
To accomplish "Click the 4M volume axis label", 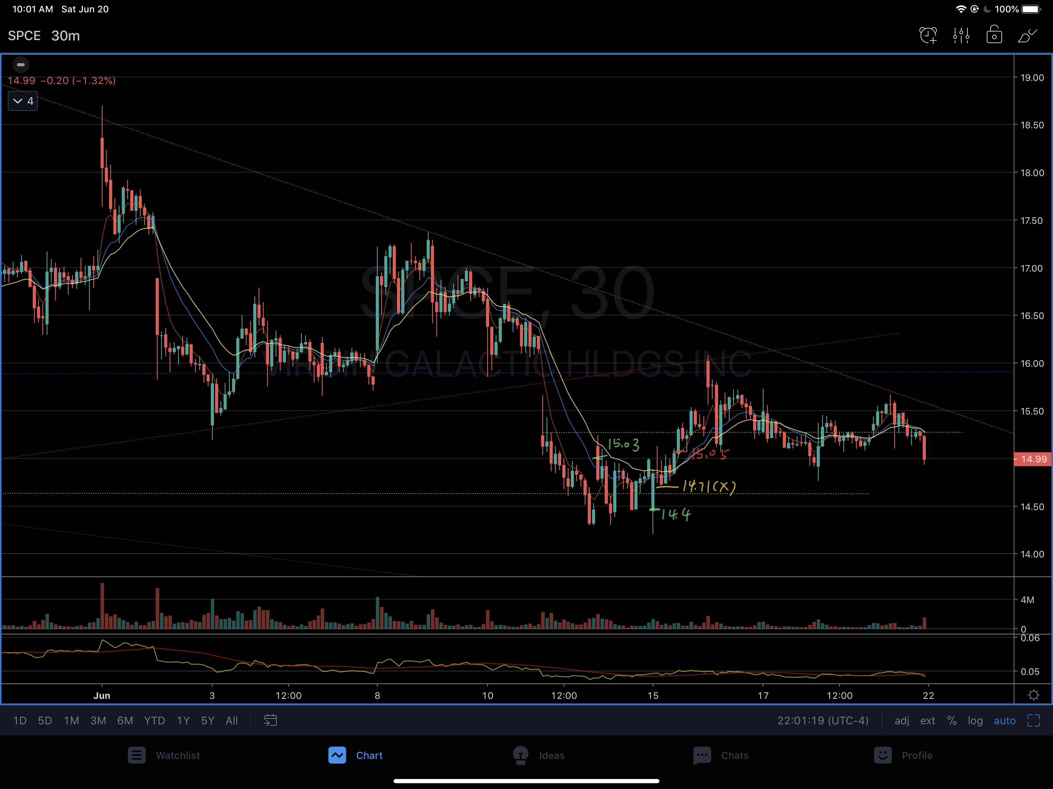I will point(1027,600).
